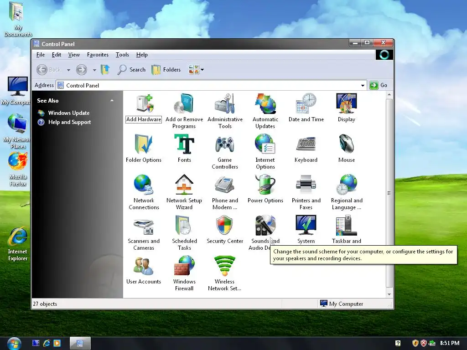
Task: Open the Views dropdown button
Action: [x=196, y=70]
